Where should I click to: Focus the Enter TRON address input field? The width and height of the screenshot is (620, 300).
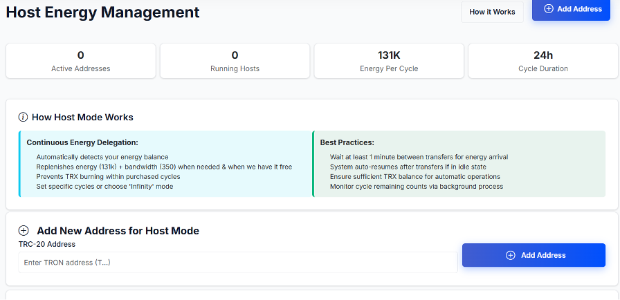click(x=237, y=262)
